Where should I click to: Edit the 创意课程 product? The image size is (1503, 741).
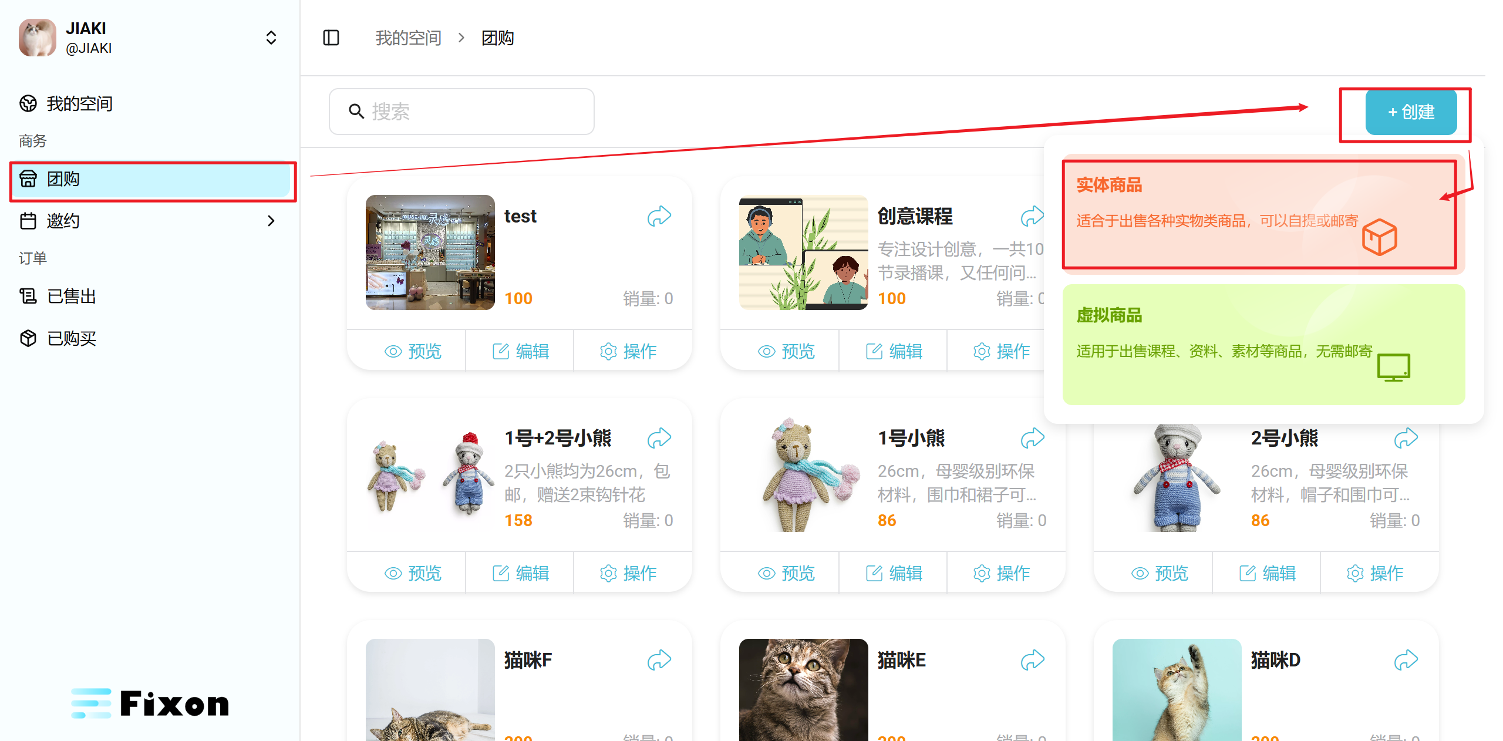894,351
